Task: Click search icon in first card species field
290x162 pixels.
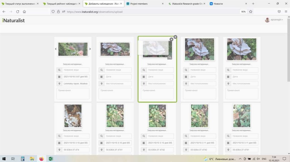Action: (59, 70)
